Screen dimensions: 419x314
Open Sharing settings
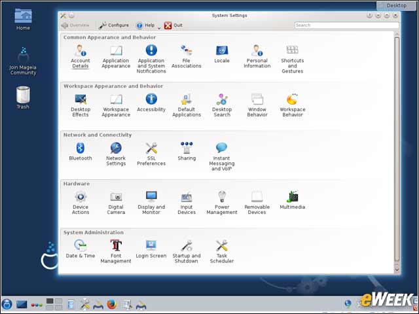(x=187, y=152)
